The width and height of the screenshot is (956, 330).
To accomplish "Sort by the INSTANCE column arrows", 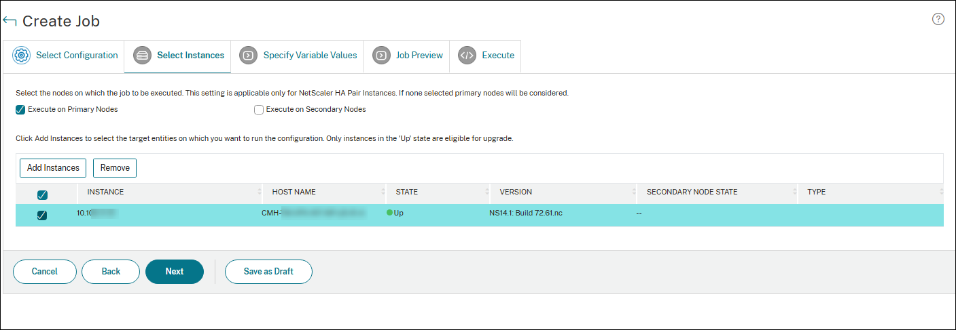I will pyautogui.click(x=258, y=192).
